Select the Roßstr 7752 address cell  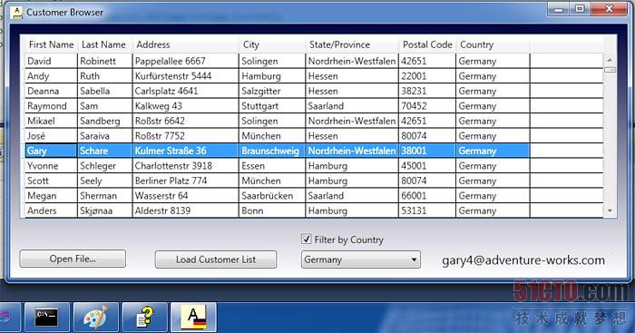pos(186,136)
